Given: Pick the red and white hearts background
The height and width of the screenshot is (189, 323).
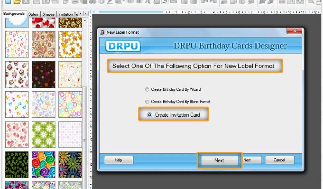Looking at the screenshot, I should tap(44, 23).
